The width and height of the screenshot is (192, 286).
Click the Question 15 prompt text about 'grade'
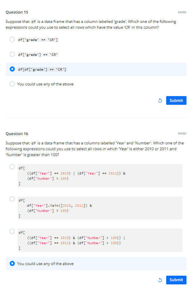coord(91,25)
